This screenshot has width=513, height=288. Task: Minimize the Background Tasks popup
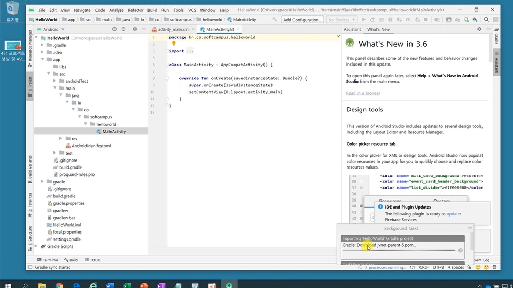(470, 228)
